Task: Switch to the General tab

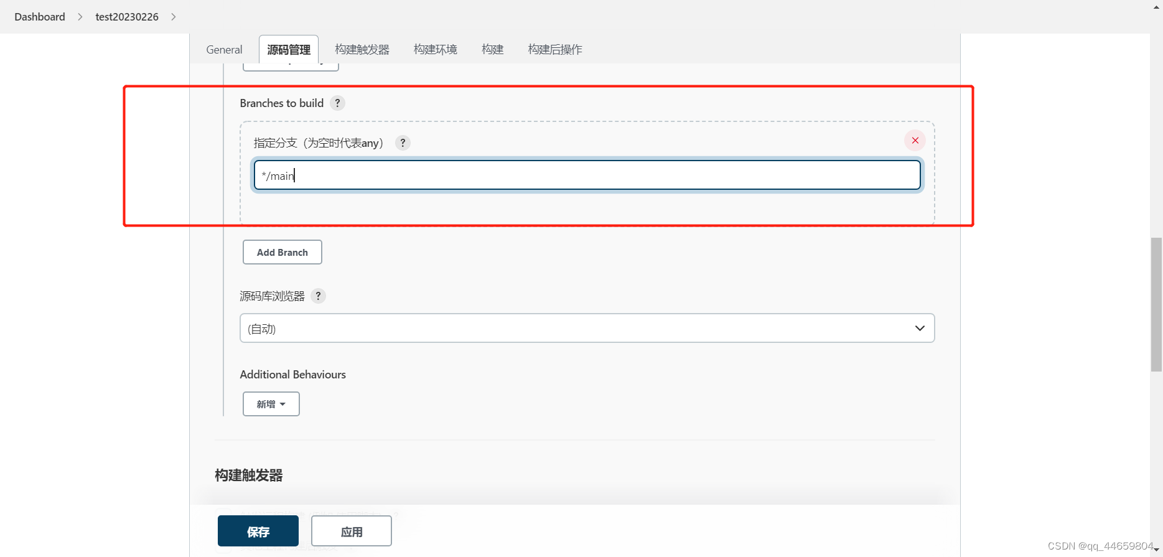Action: [x=224, y=49]
